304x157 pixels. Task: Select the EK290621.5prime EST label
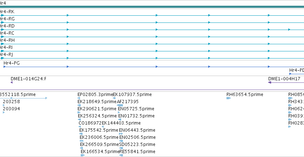[x=97, y=109]
